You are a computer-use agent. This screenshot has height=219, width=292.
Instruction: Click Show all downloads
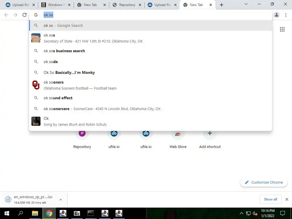[x=270, y=199]
